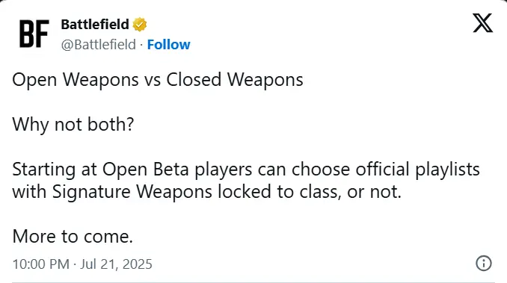
Task: Click the 10:00 PM time stamp
Action: (40, 264)
